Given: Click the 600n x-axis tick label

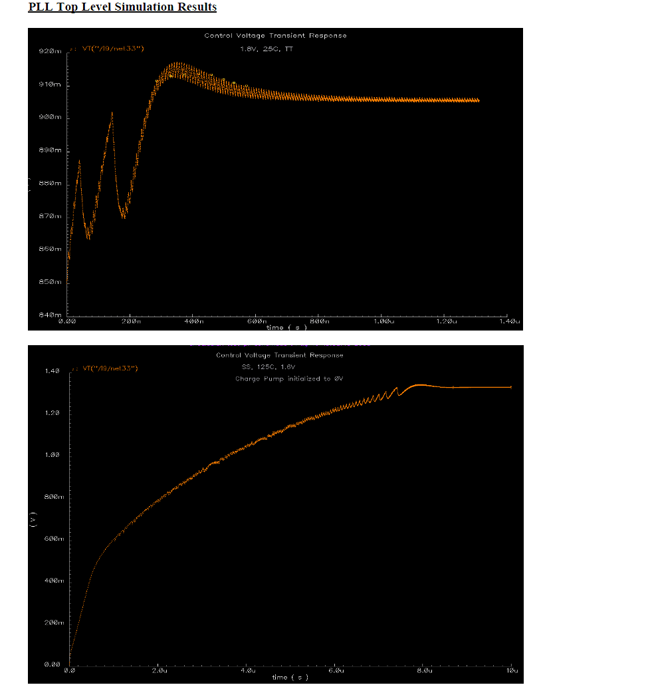Looking at the screenshot, I should tap(257, 321).
